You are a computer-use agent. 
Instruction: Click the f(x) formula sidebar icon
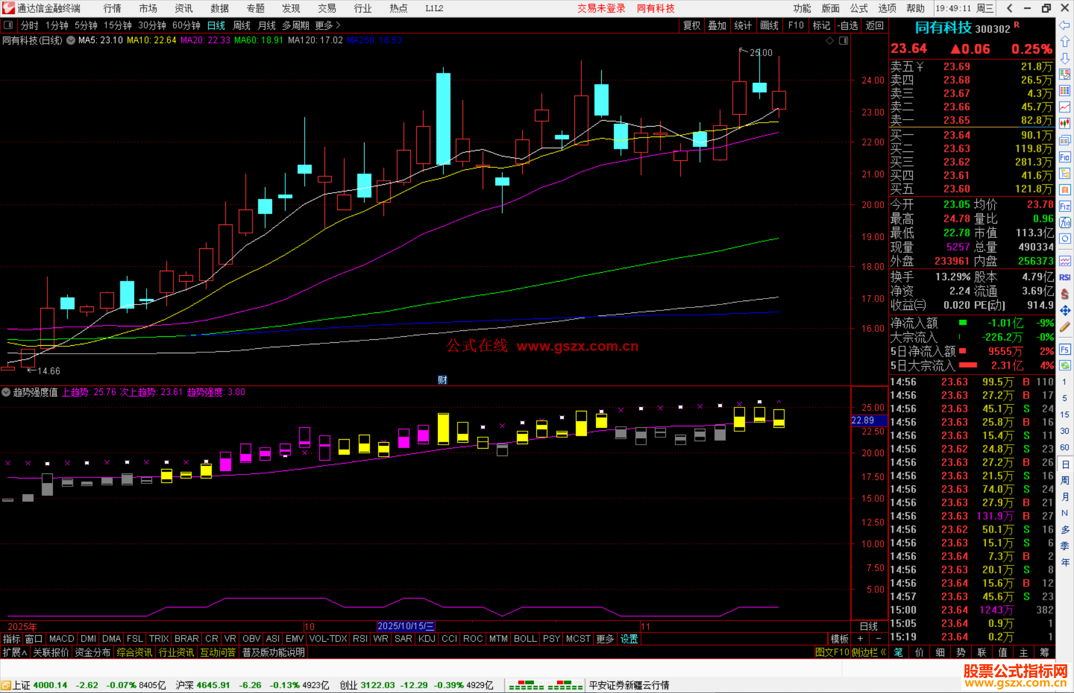(x=1065, y=223)
